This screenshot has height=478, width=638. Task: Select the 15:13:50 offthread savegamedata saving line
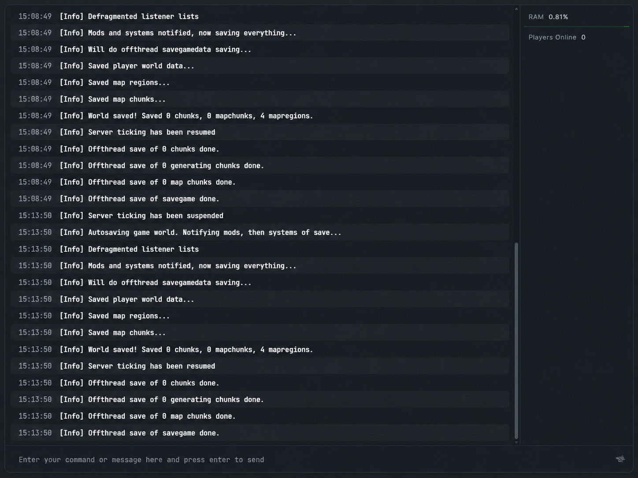coord(260,282)
